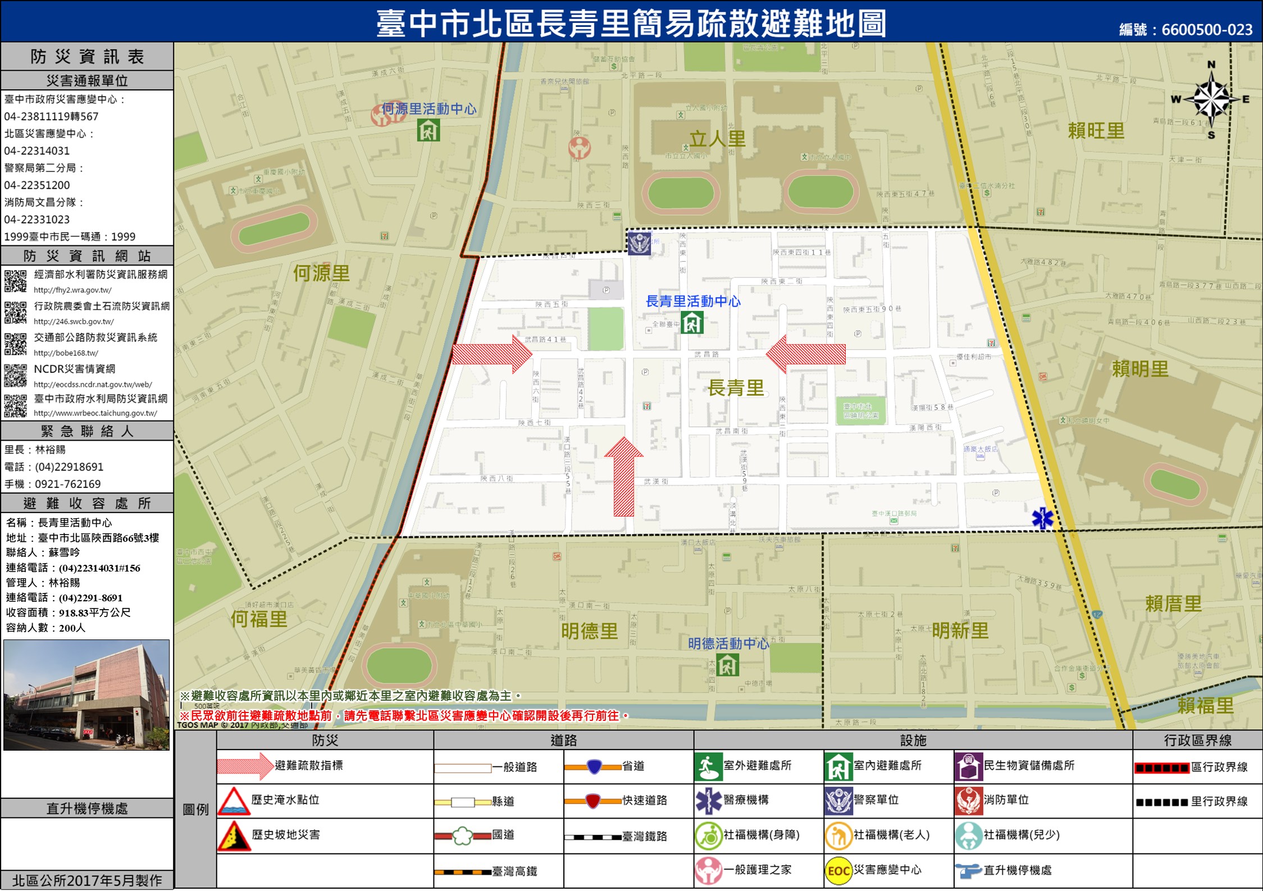Screen dimensions: 1263x891
Task: Click the 省道 blue shield road symbol
Action: coord(593,766)
